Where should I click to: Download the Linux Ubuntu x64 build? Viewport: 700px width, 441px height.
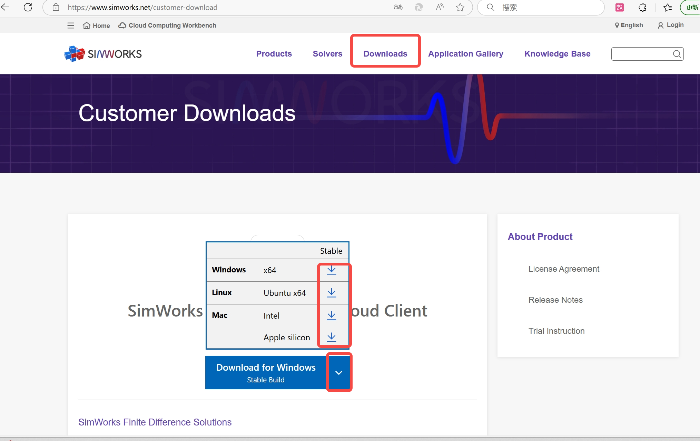click(x=332, y=293)
